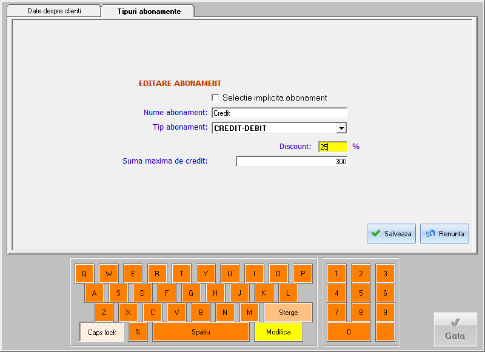Switch to Date despre clienti tab
The height and width of the screenshot is (352, 485).
tap(54, 11)
